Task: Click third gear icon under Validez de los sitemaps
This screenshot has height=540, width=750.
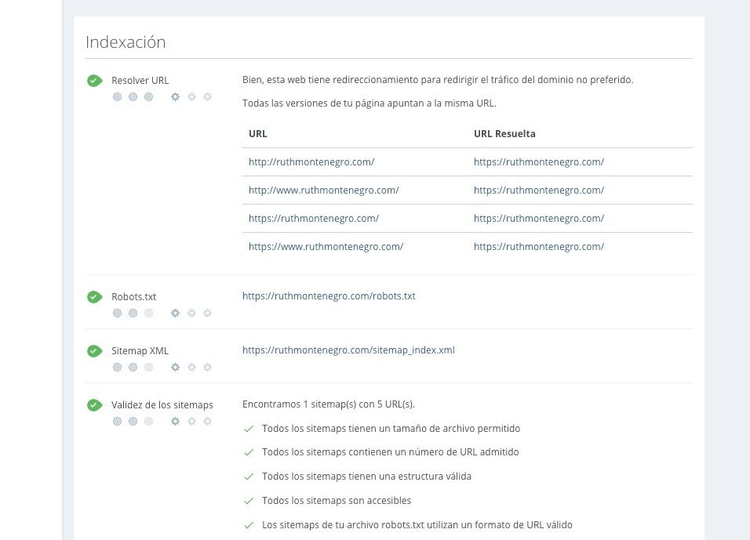Action: click(208, 421)
